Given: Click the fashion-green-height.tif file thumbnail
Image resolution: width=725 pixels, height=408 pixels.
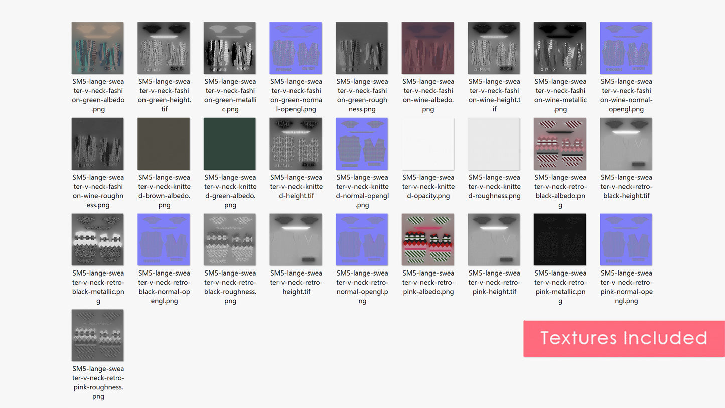Looking at the screenshot, I should point(164,48).
